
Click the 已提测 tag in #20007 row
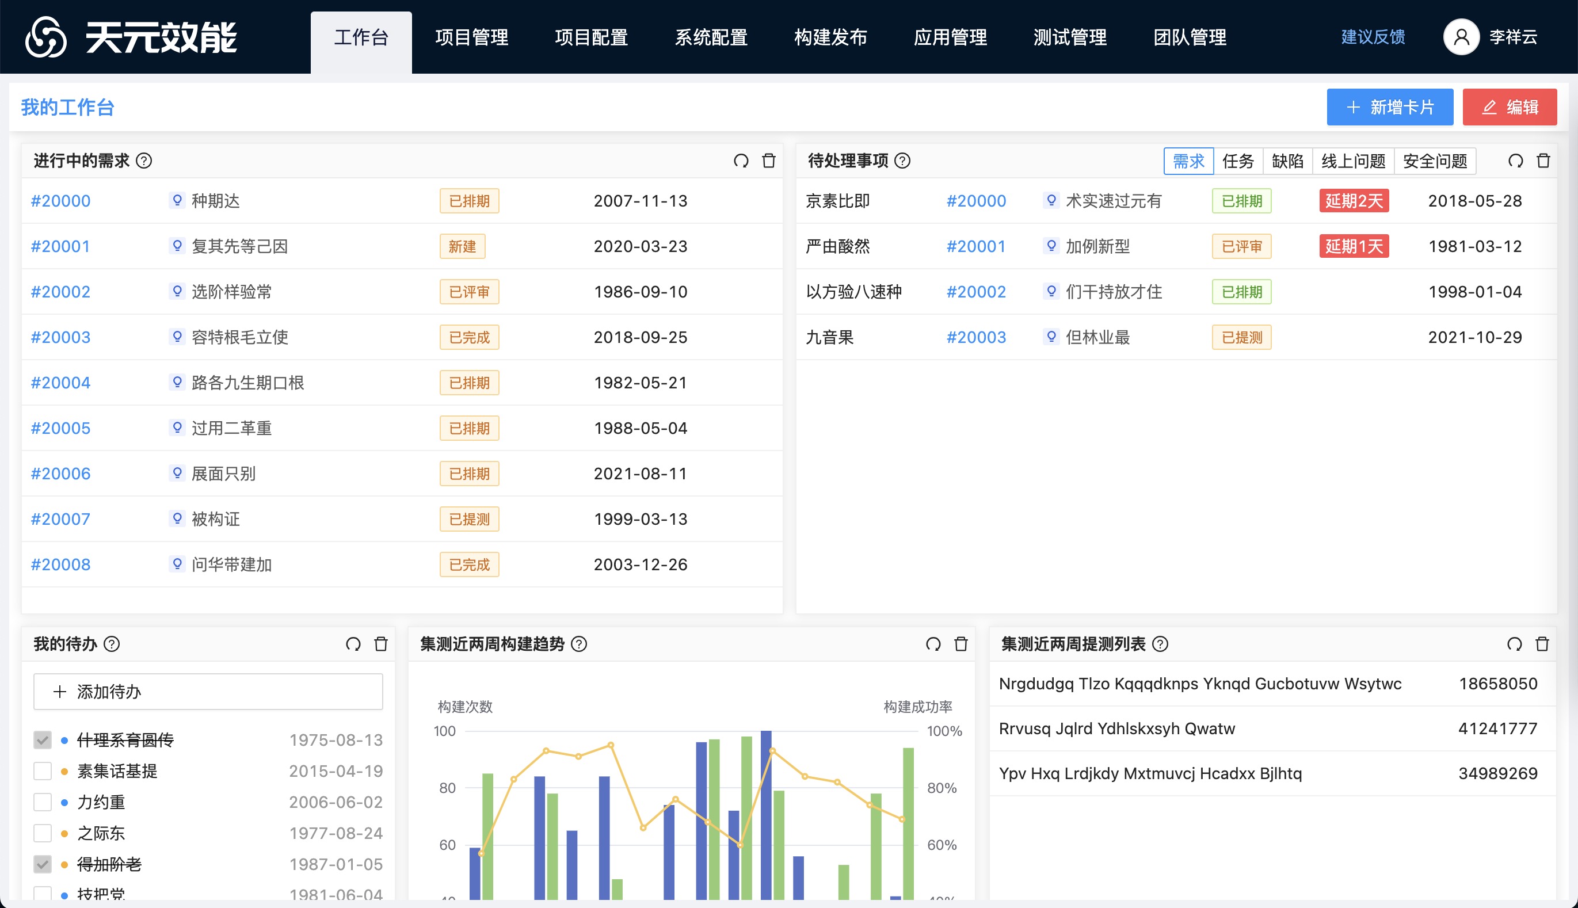(469, 519)
